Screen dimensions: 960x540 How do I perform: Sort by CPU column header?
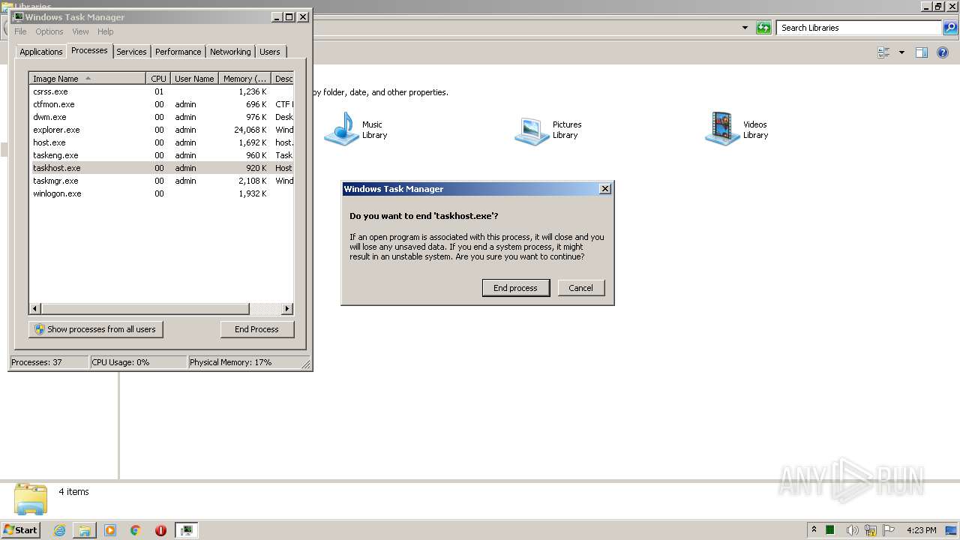[x=158, y=79]
